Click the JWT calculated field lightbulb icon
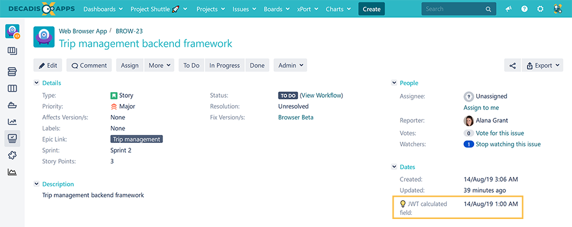Viewport: 572px width, 227px height. pyautogui.click(x=403, y=204)
